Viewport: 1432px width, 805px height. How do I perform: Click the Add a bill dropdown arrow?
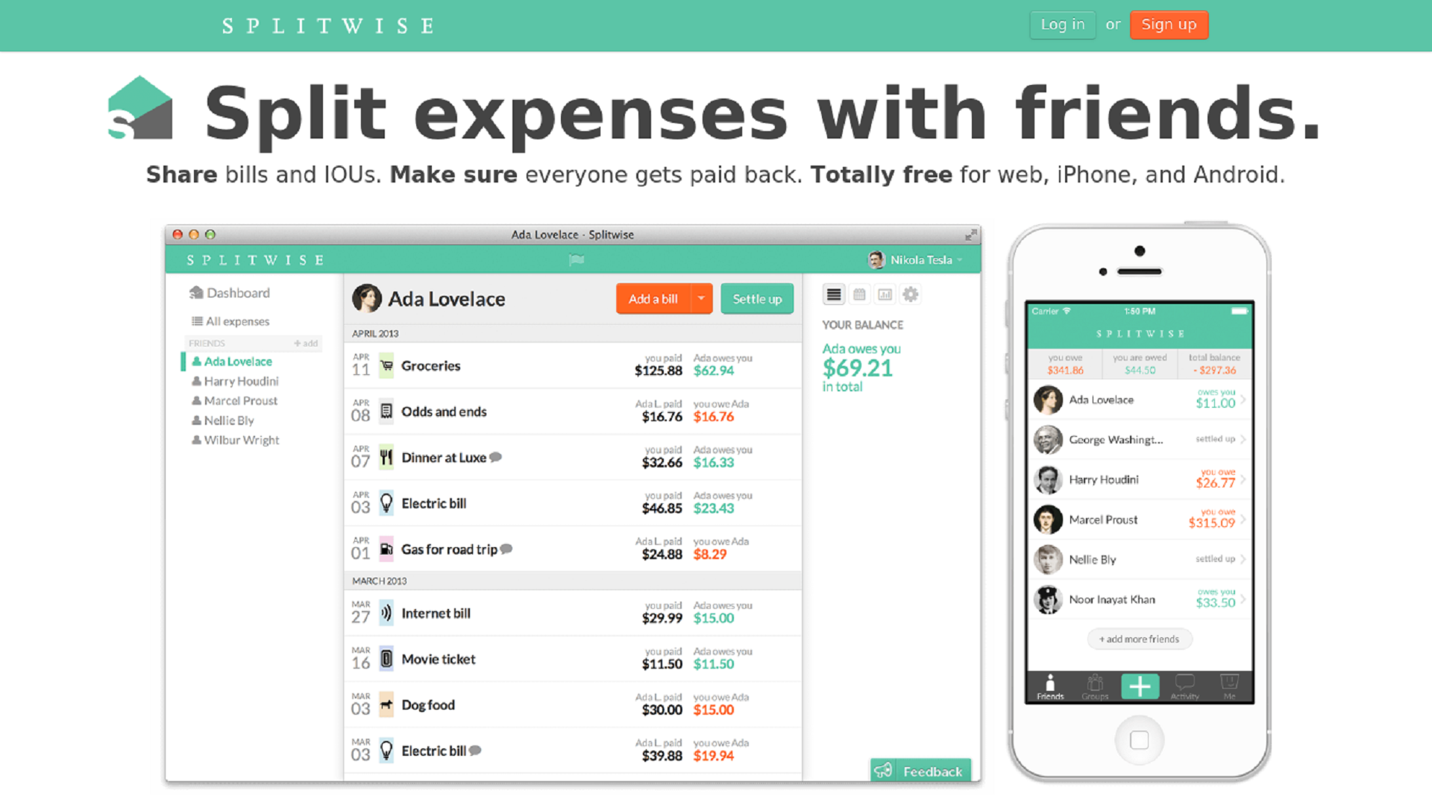point(703,299)
